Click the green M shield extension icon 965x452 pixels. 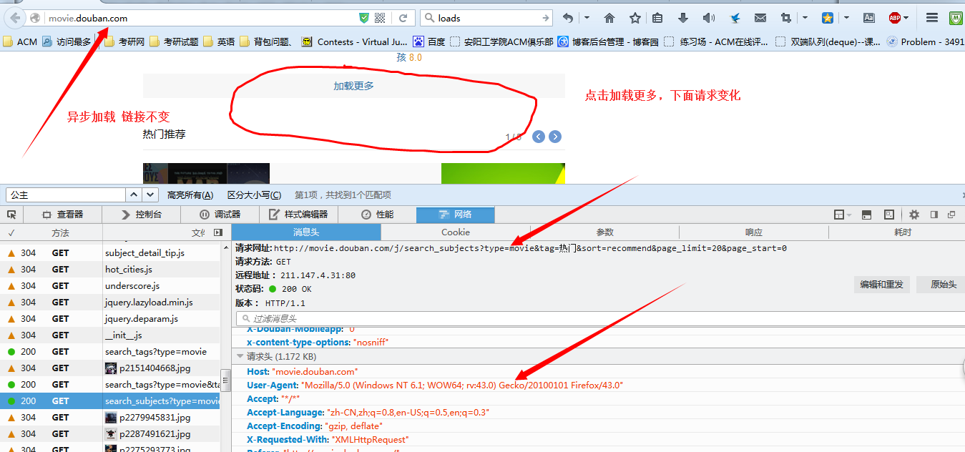[956, 18]
